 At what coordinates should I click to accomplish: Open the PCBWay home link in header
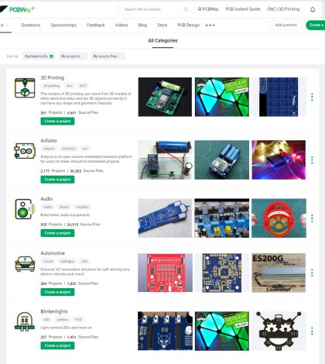[208, 9]
